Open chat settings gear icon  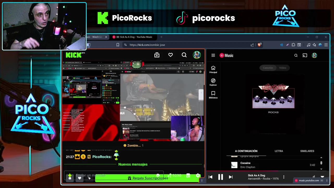coord(198,175)
